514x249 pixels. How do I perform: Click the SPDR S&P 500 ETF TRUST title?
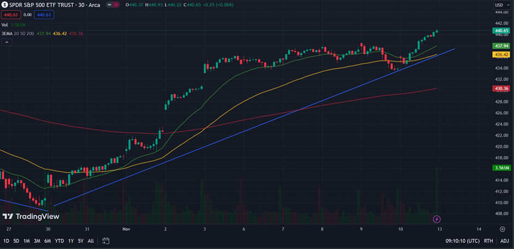pos(49,5)
